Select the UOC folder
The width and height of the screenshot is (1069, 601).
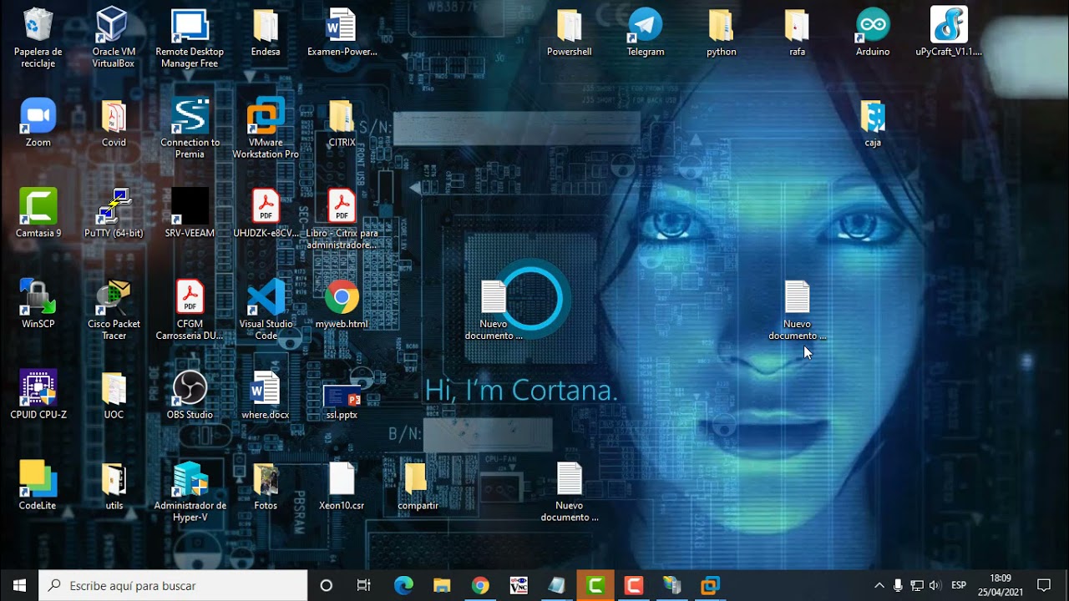(x=114, y=395)
